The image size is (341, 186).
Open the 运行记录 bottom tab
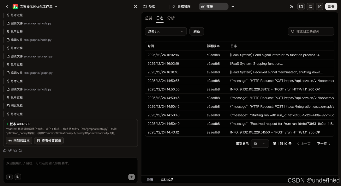167,179
